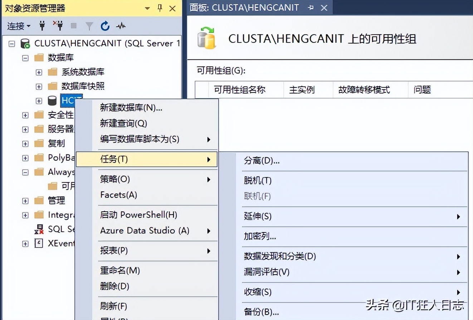Choose 新建查询(Q) from context menu
Image resolution: width=473 pixels, height=320 pixels.
147,123
